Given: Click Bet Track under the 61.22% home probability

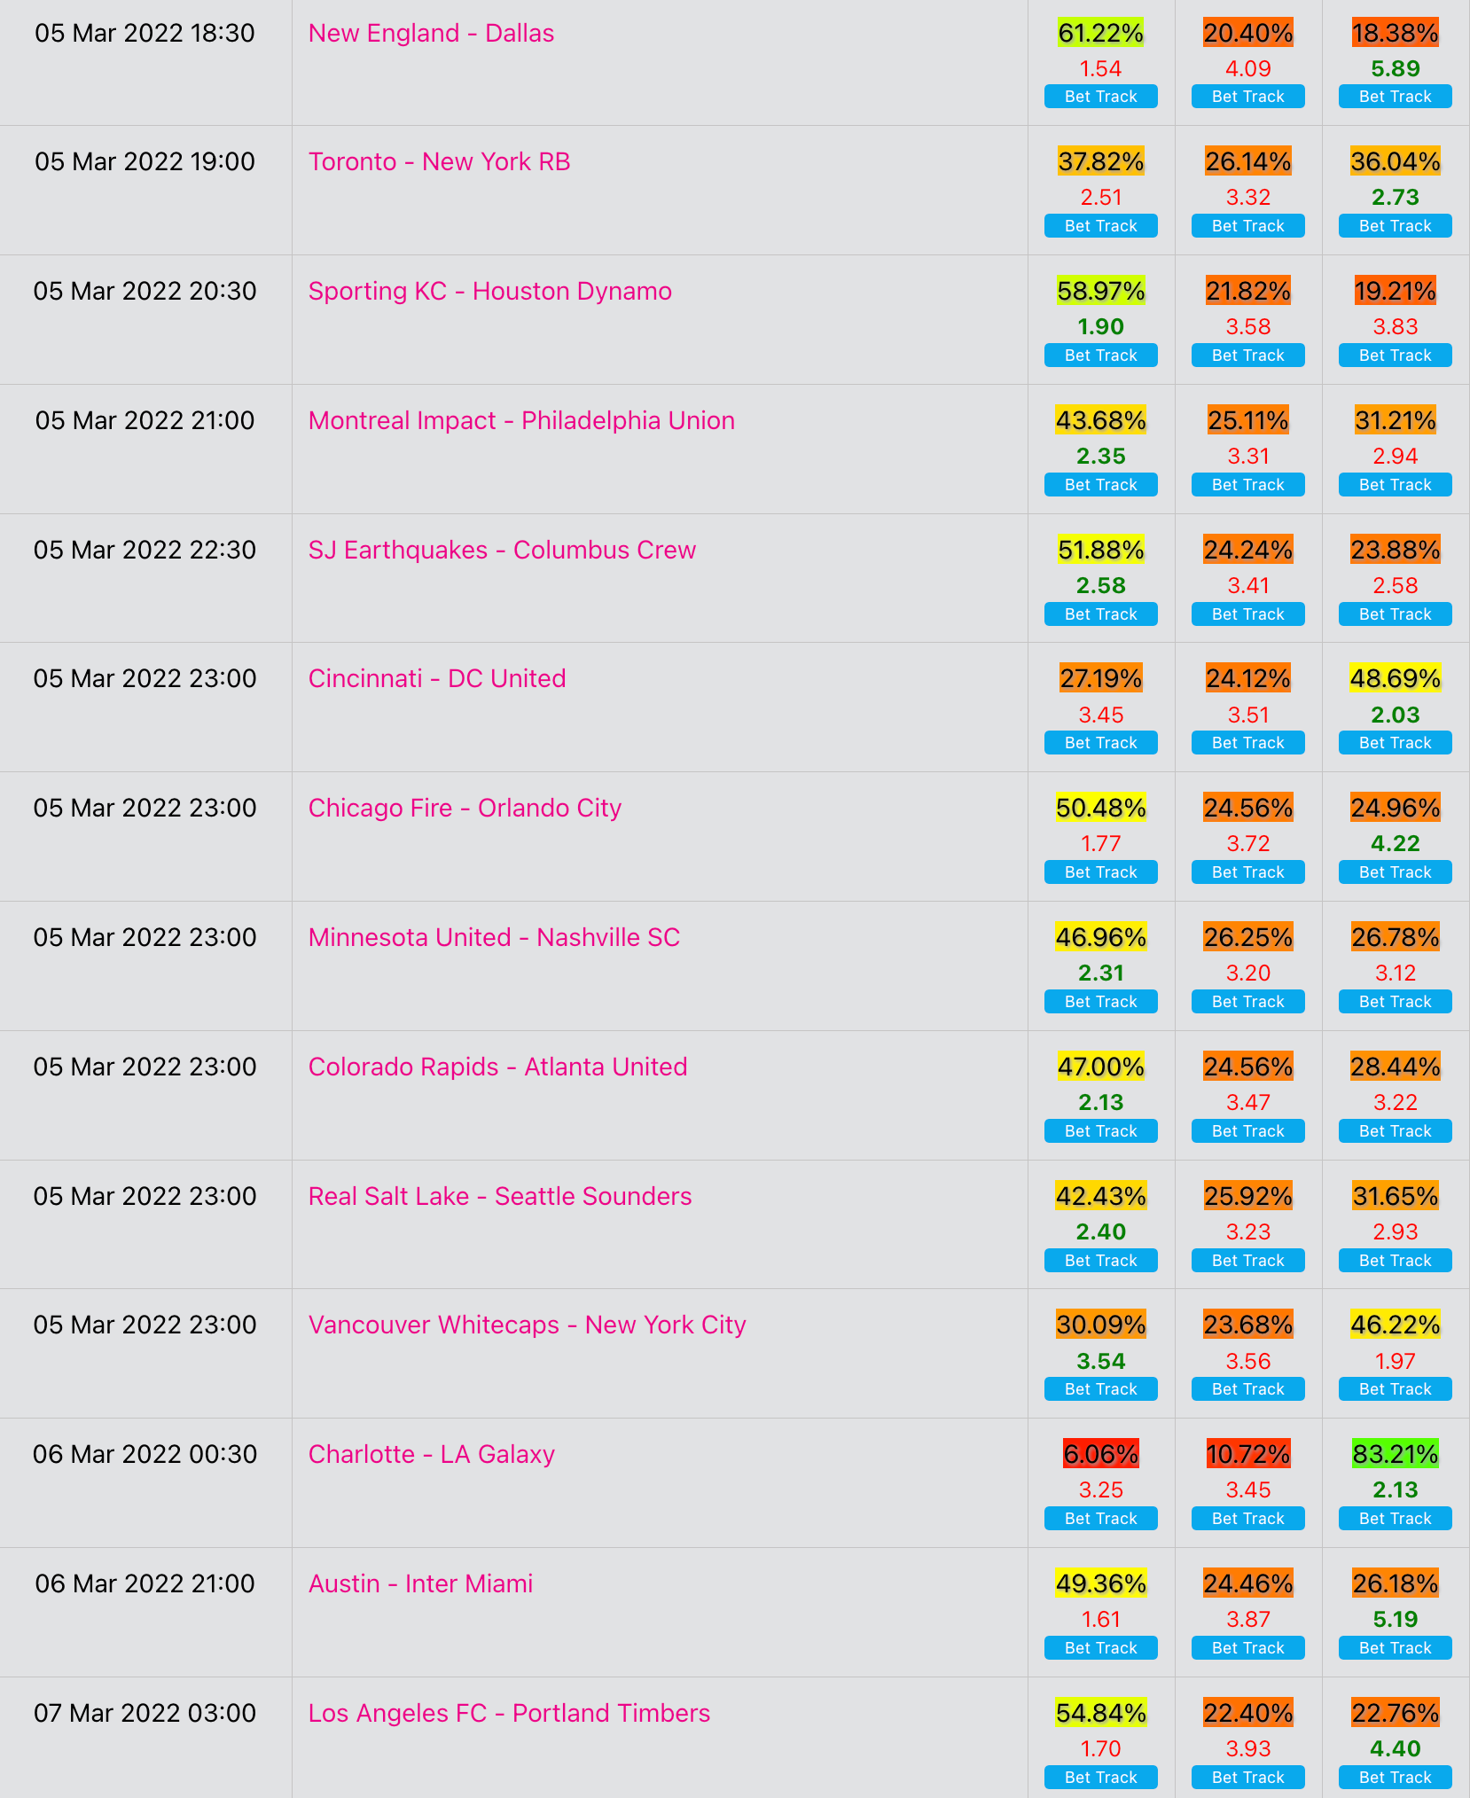Looking at the screenshot, I should coord(1100,97).
